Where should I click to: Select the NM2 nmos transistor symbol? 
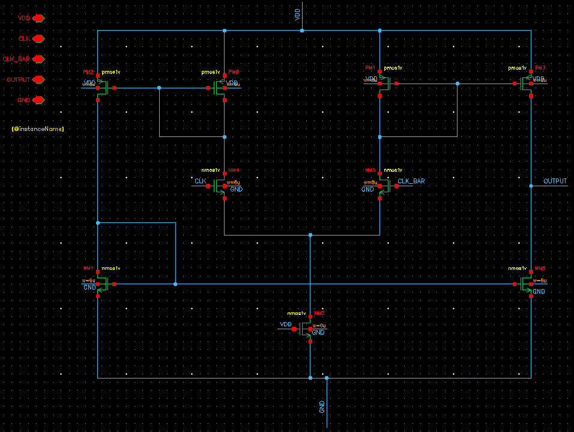pyautogui.click(x=304, y=329)
